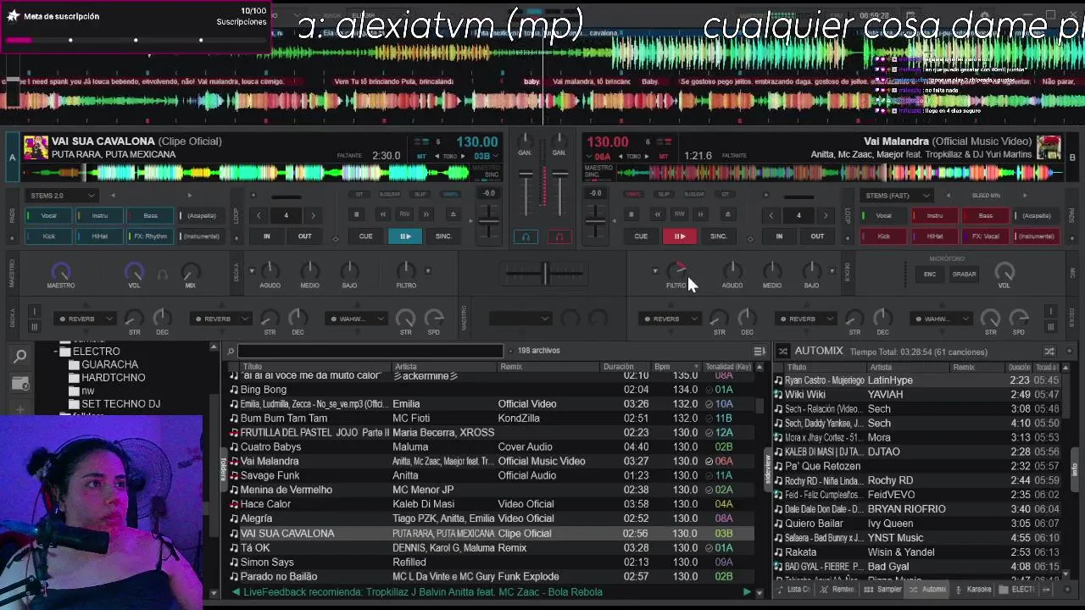
Task: Click deck B stop icon
Action: coord(632,215)
